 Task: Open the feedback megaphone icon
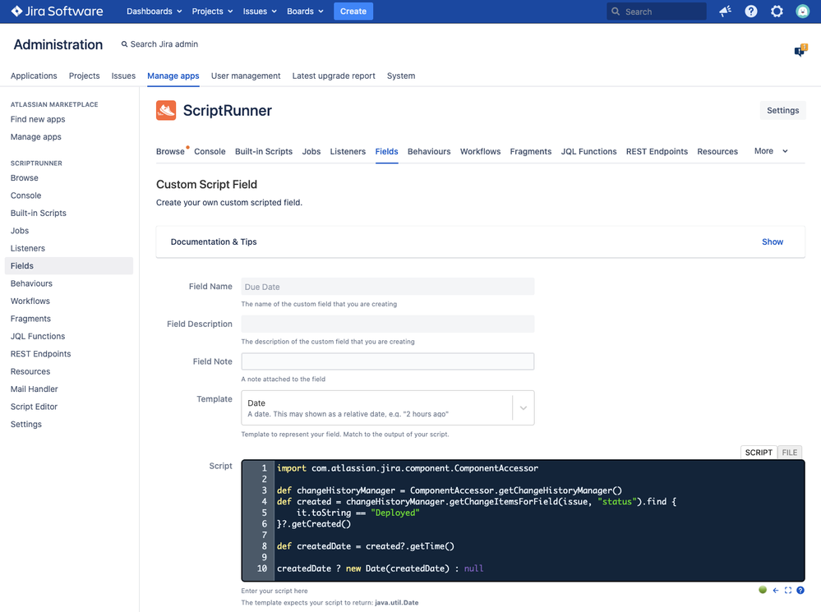pyautogui.click(x=725, y=11)
